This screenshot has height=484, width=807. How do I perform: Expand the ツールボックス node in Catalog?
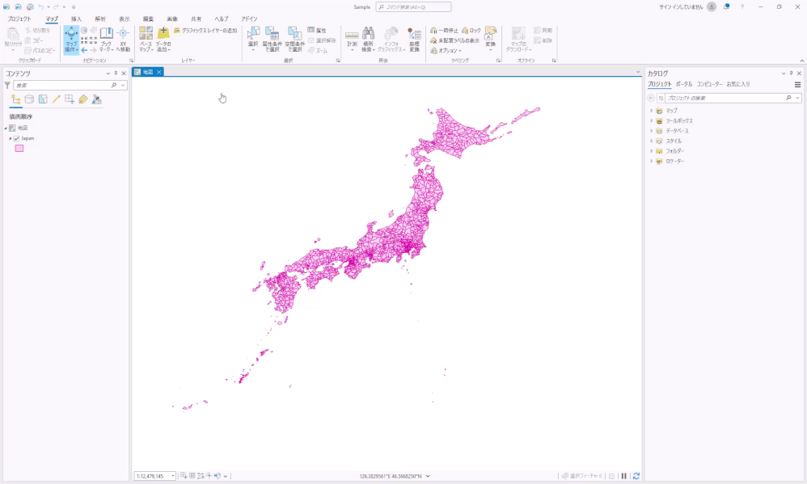pos(651,121)
